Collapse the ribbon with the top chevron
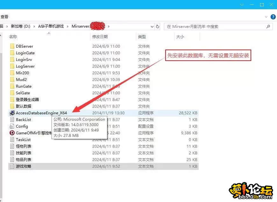Viewport: 277px width, 202px height. pyautogui.click(x=266, y=17)
